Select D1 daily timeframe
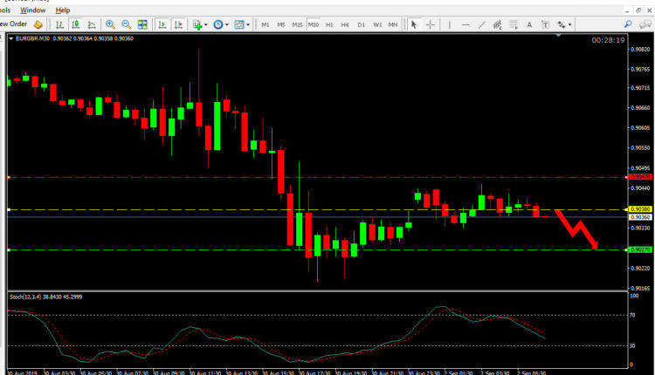 [361, 25]
